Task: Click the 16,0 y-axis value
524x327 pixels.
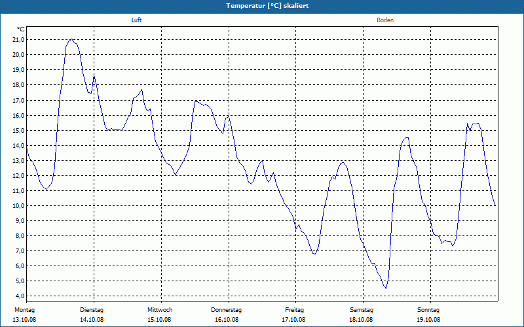Action: coord(18,115)
